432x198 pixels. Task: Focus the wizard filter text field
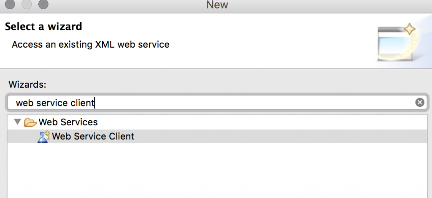pyautogui.click(x=211, y=103)
